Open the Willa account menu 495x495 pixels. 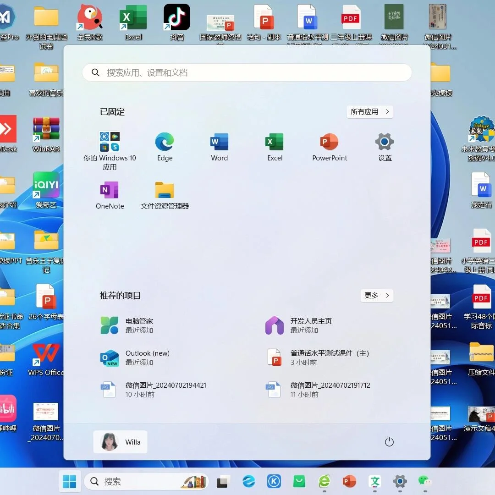click(120, 442)
